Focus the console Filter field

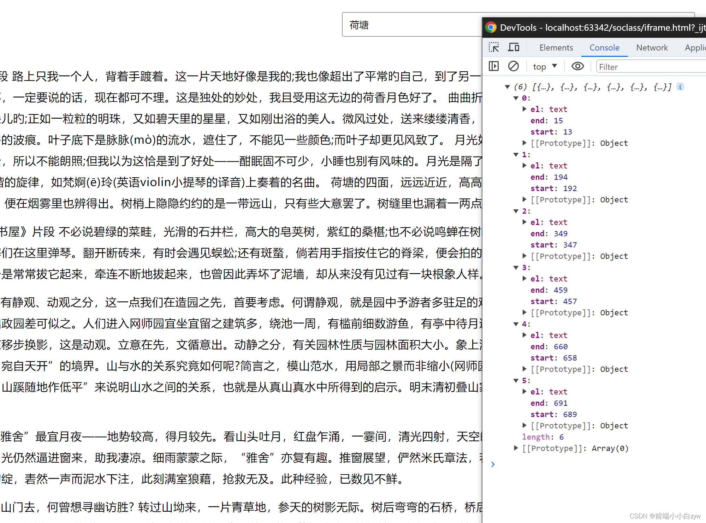651,67
